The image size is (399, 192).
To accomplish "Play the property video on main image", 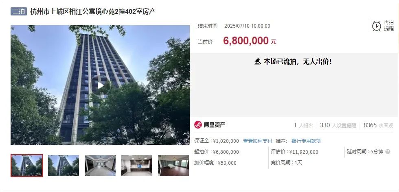I will (101, 85).
